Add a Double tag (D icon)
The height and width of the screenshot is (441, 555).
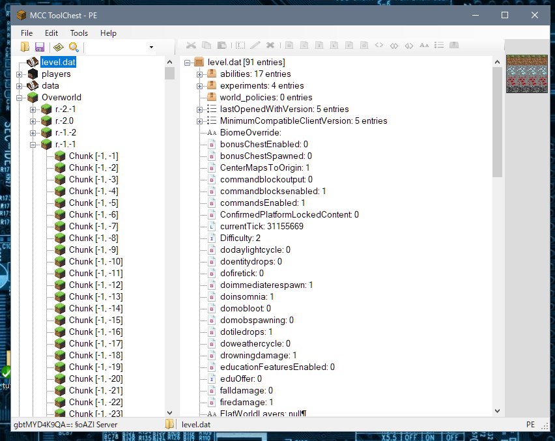[x=364, y=46]
